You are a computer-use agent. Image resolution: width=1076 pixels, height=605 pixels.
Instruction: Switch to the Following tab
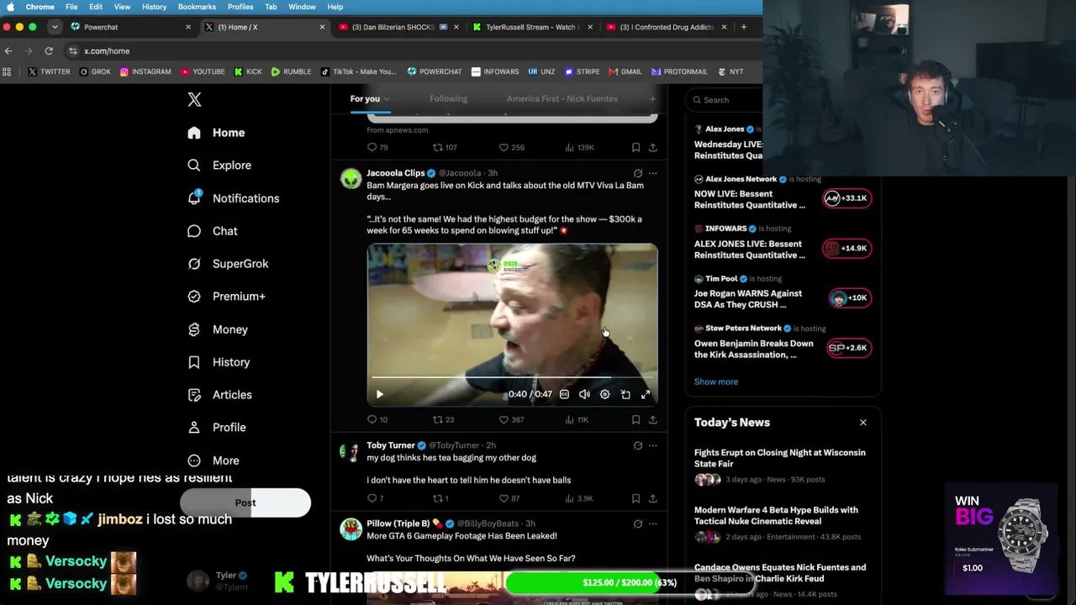click(x=448, y=98)
